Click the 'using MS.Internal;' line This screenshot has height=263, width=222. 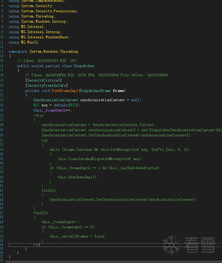click(x=27, y=27)
